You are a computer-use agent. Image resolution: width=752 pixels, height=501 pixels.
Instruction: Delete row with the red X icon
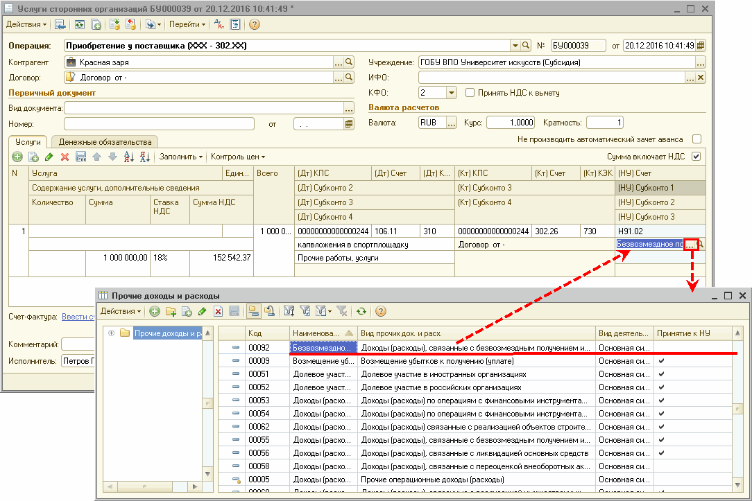click(65, 157)
